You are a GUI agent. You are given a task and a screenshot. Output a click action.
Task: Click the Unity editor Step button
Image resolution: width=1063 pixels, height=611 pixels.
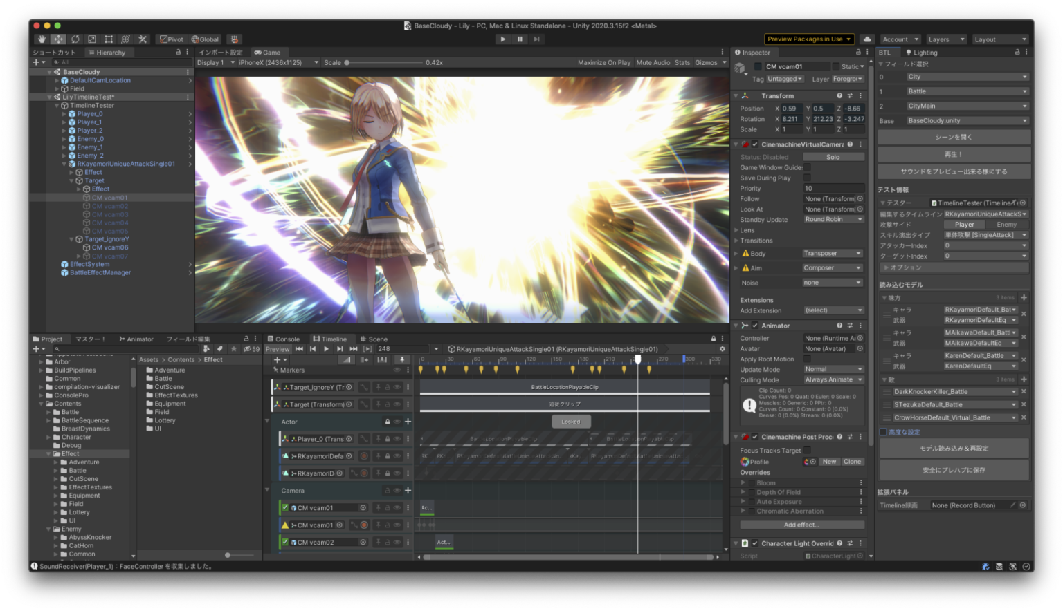[536, 39]
